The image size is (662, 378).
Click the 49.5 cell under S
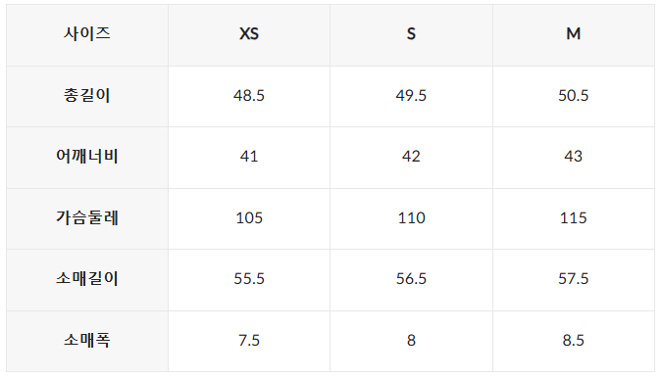click(411, 96)
